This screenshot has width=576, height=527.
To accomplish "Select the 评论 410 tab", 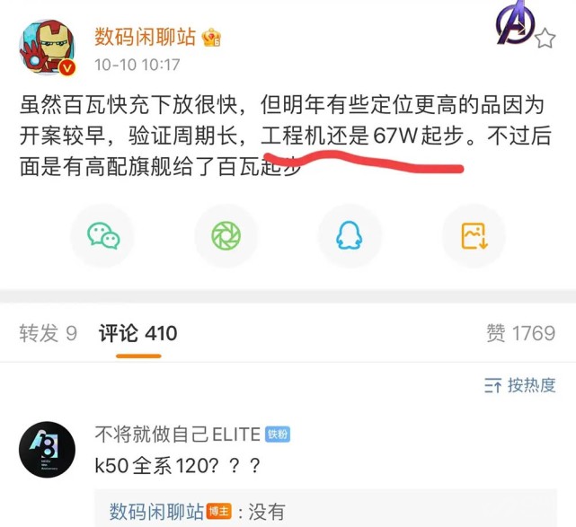I will pos(138,333).
